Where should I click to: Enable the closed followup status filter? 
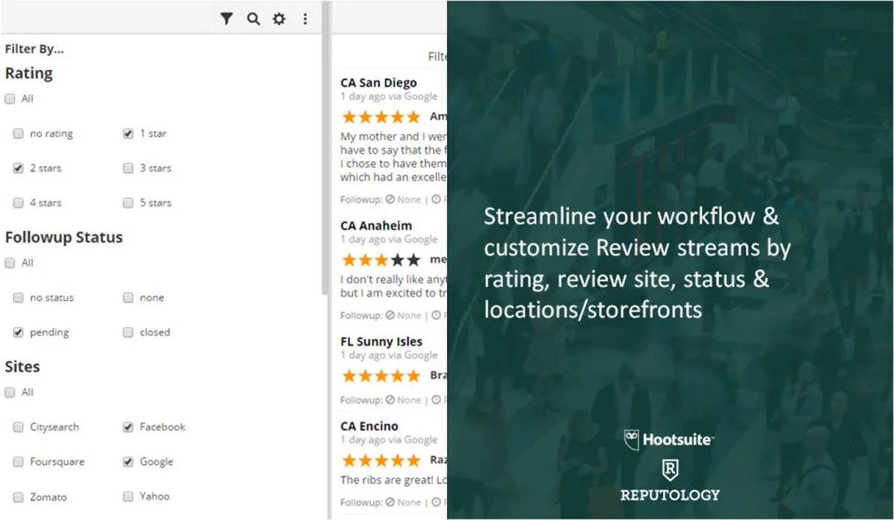click(128, 332)
